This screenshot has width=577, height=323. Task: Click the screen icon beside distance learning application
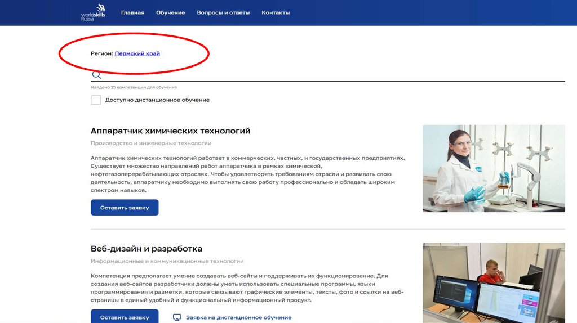[x=177, y=317]
